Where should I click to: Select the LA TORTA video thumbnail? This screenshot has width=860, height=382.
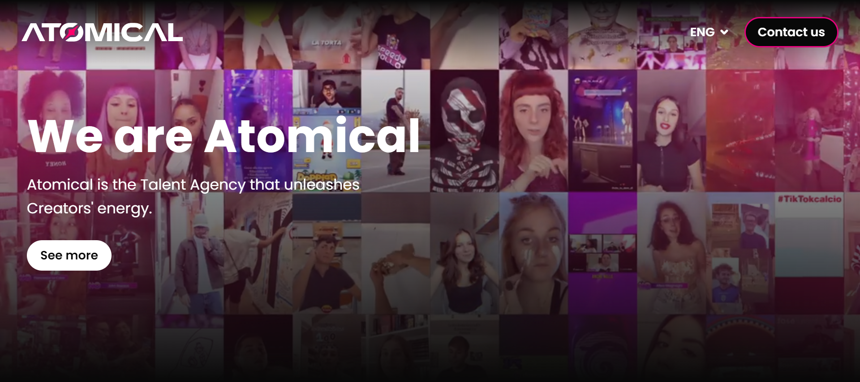pyautogui.click(x=327, y=35)
